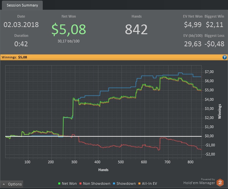
Task: Click the $7,00 y-axis label
Action: coord(209,72)
